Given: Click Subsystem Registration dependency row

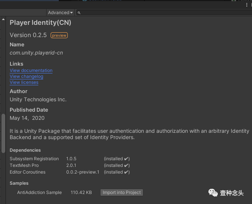Looking at the screenshot, I should click(70, 159).
